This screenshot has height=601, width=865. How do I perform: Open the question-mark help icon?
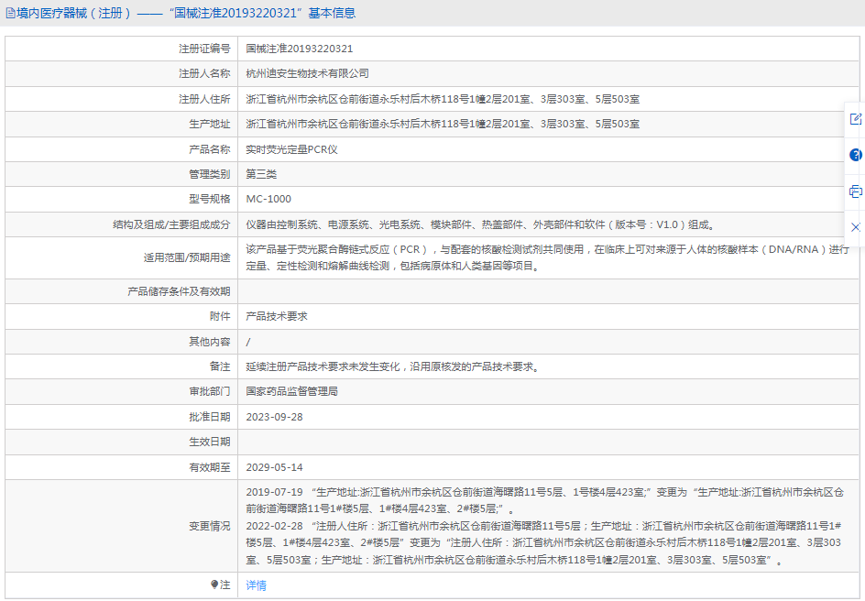(x=856, y=155)
